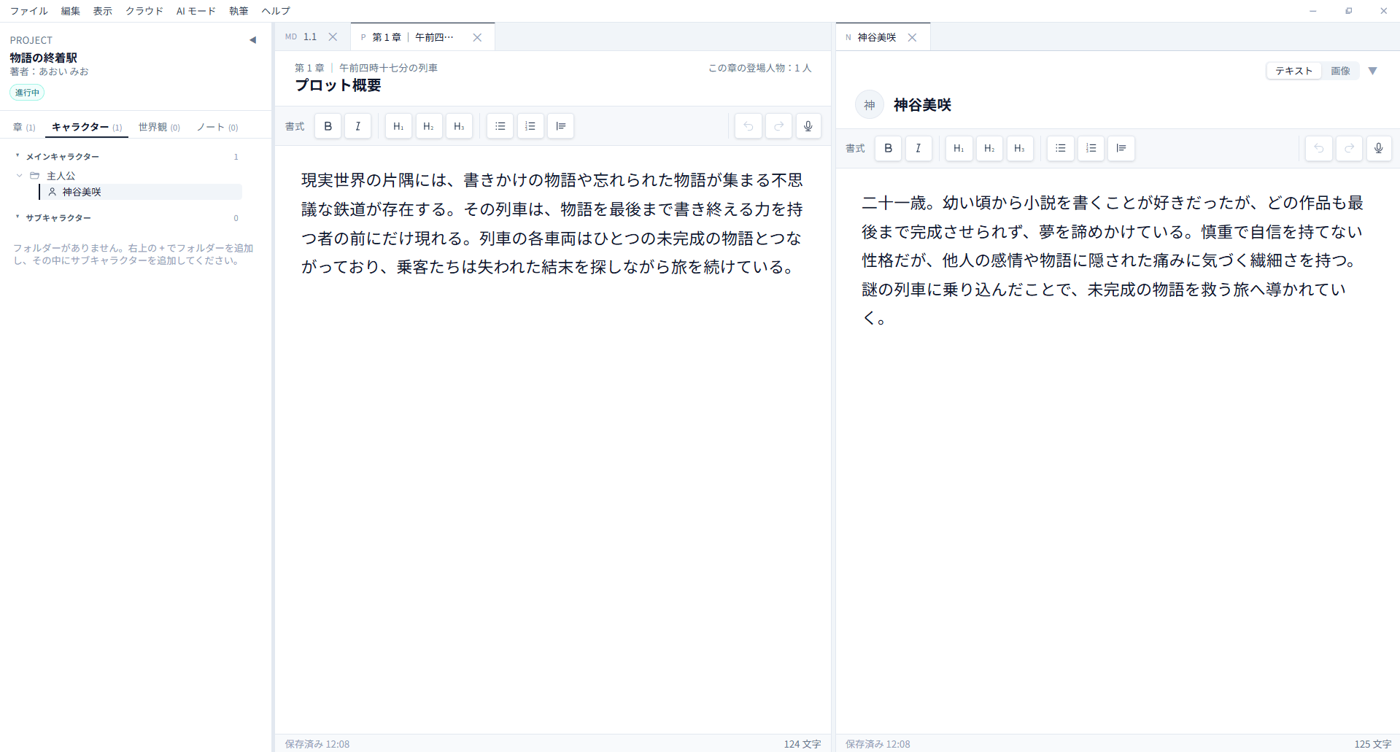This screenshot has height=752, width=1400.
Task: Click この章の登場人物:1人 label
Action: [759, 68]
